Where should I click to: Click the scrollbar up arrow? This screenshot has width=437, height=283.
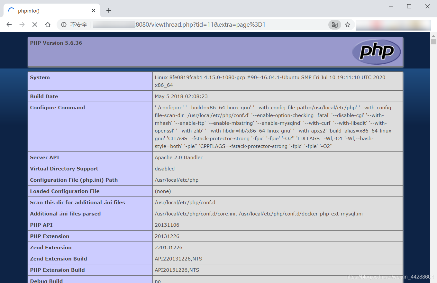pyautogui.click(x=433, y=35)
